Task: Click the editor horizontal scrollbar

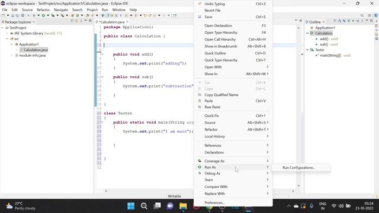Action: coord(200,191)
